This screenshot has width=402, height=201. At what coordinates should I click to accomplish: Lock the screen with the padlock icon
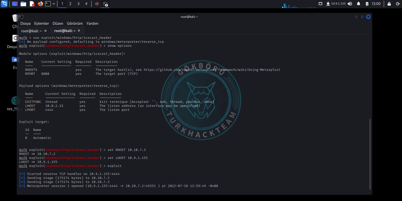point(389,4)
